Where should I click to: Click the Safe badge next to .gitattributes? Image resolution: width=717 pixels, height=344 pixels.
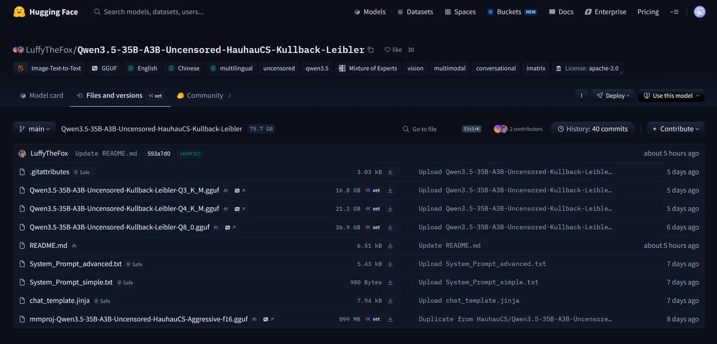pyautogui.click(x=82, y=172)
